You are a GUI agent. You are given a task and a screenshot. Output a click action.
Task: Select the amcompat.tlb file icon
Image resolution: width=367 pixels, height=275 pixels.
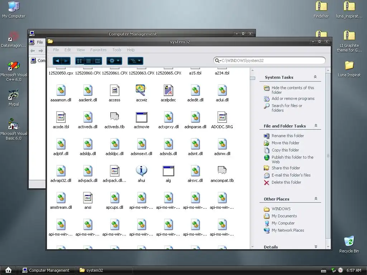pos(222,170)
